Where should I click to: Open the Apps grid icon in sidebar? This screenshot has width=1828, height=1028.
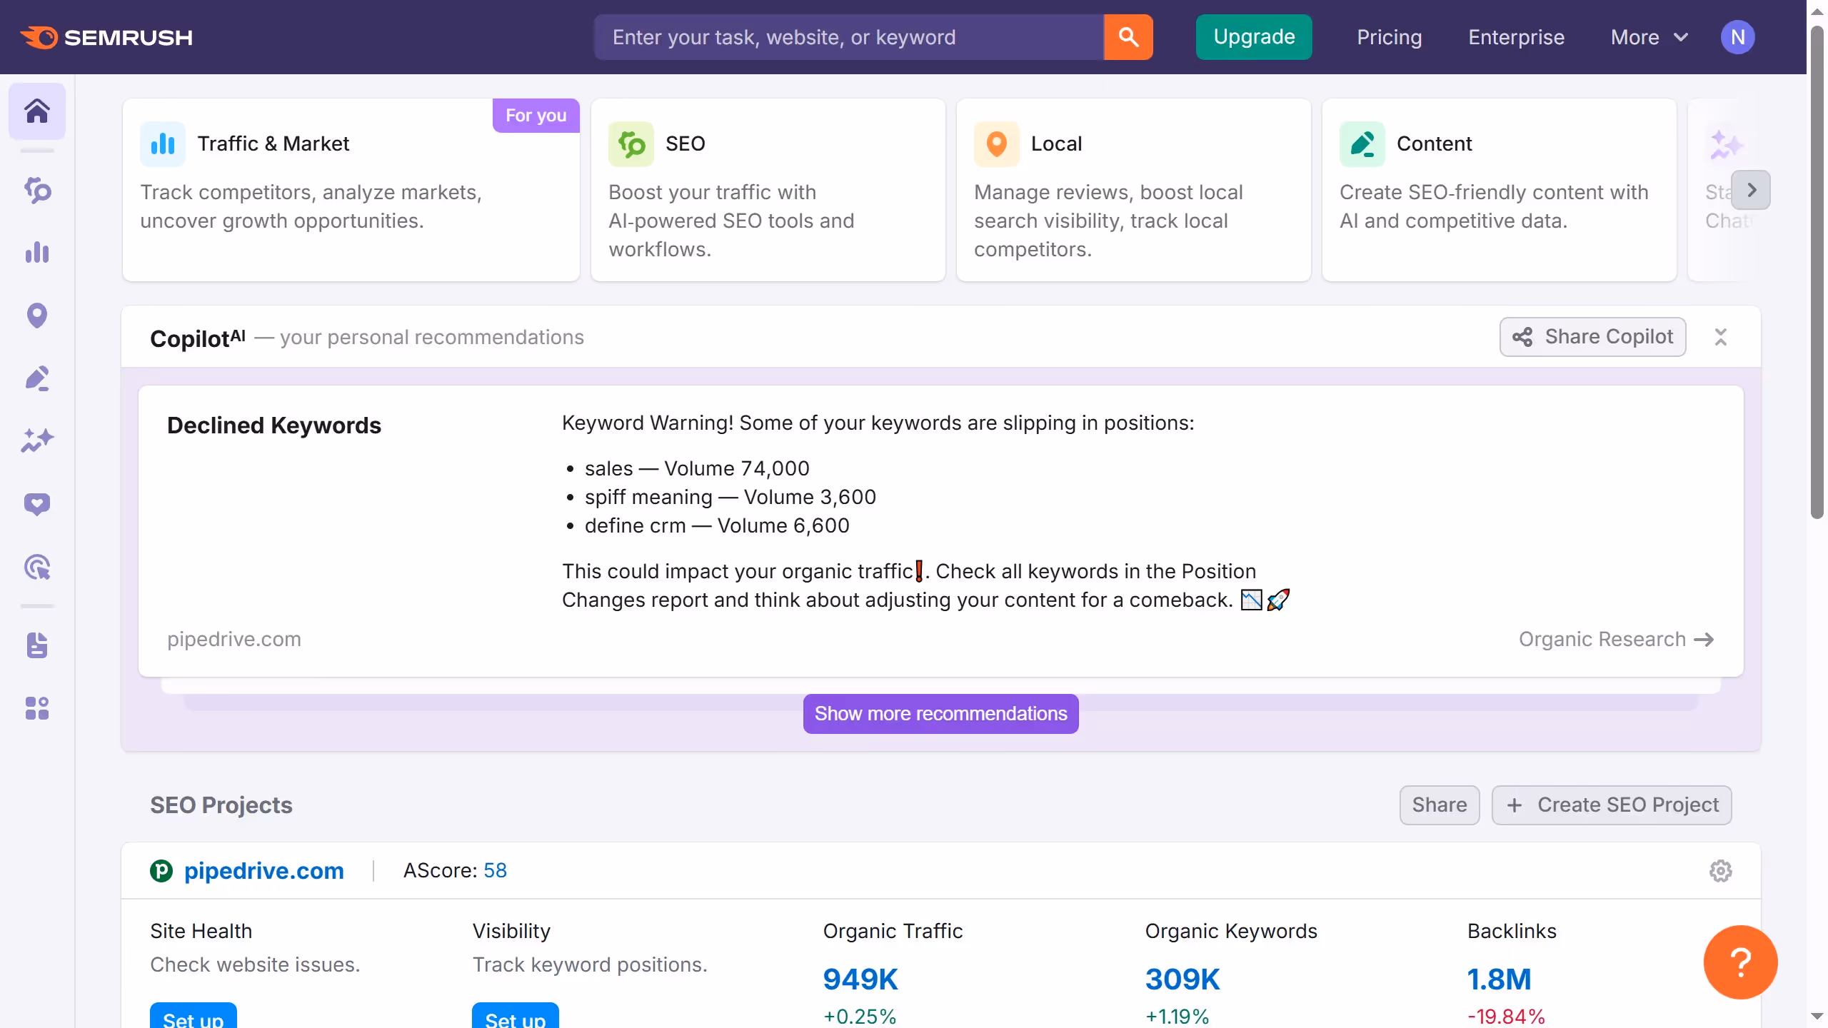[x=37, y=707]
